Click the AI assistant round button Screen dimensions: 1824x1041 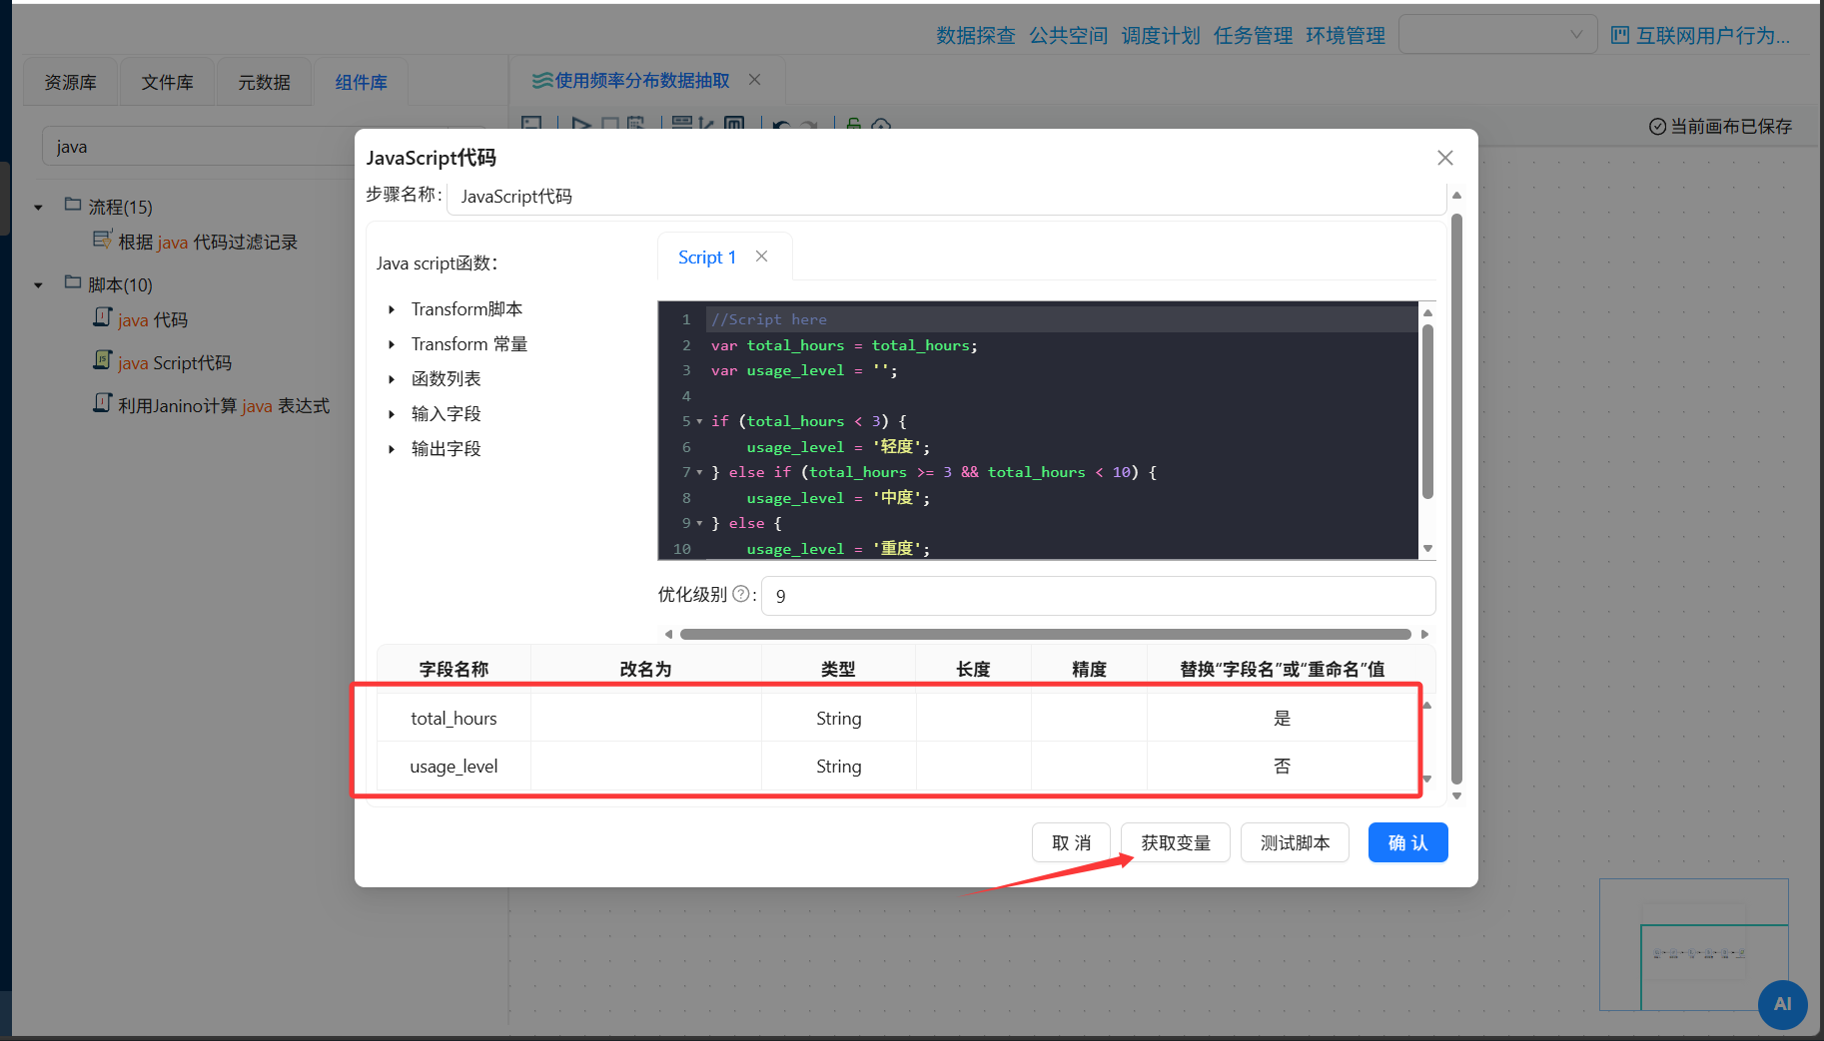tap(1782, 1004)
